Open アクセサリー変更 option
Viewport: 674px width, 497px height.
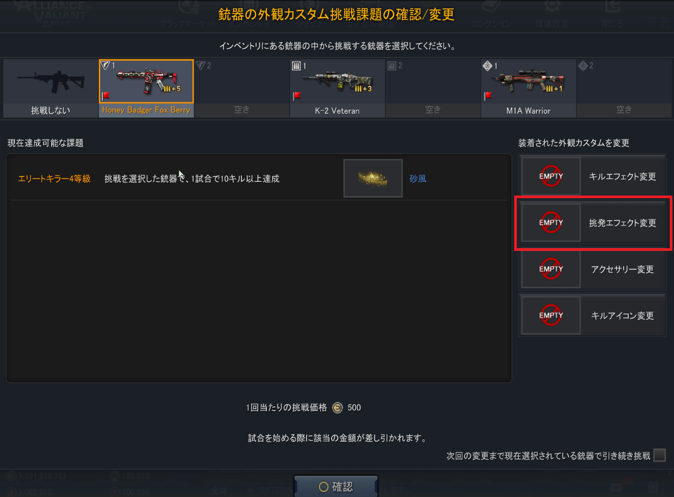pos(593,269)
